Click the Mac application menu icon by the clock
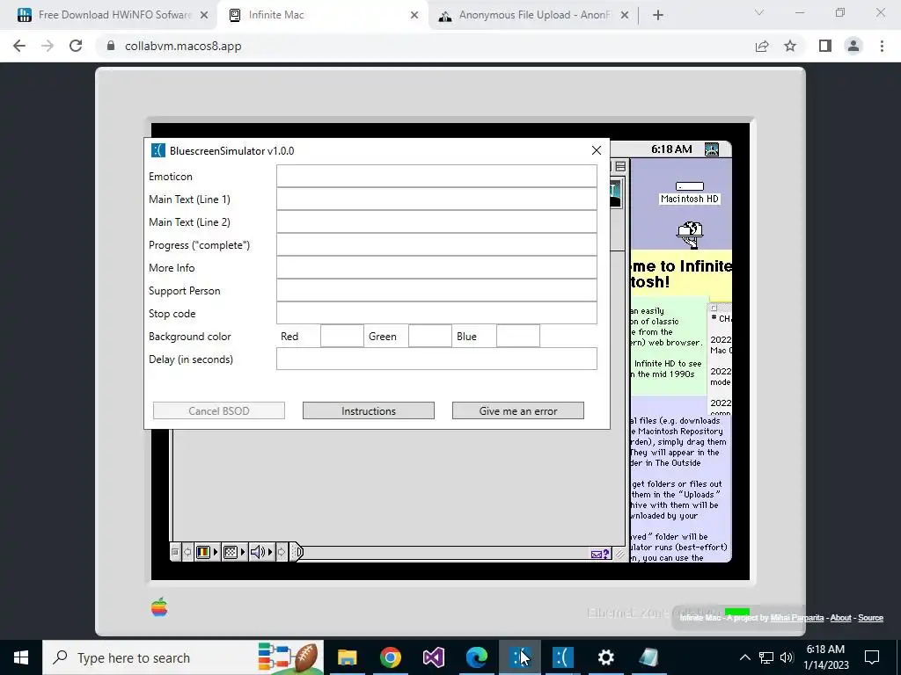This screenshot has width=901, height=675. point(711,149)
